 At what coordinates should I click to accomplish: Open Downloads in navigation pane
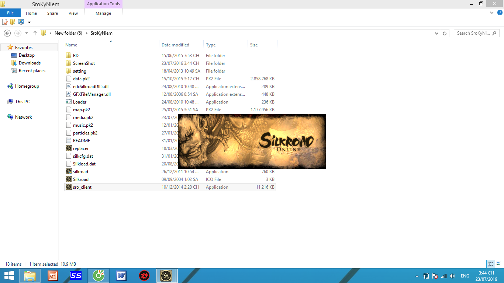tap(30, 63)
